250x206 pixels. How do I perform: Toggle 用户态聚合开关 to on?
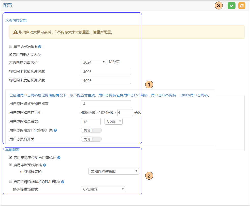(x=91, y=139)
